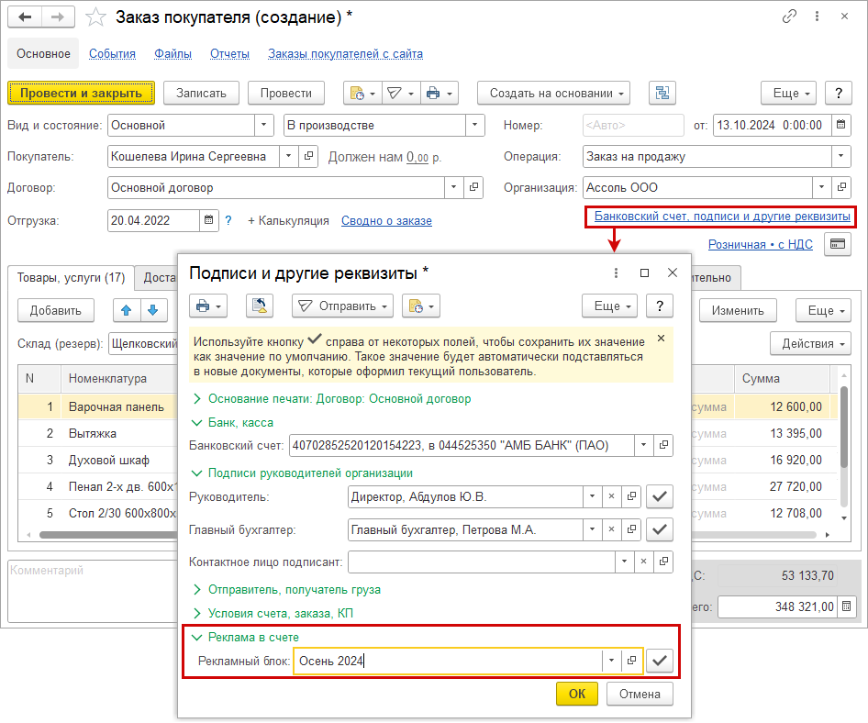This screenshot has width=868, height=723.
Task: Switch to the События tab
Action: click(112, 54)
